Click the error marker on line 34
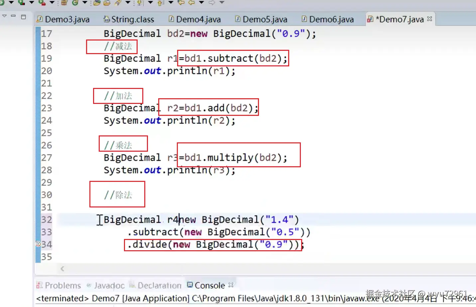This screenshot has height=307, width=476. 38,244
